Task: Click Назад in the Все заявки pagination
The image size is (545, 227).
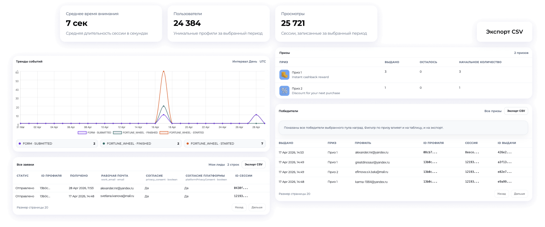Action: click(x=239, y=207)
